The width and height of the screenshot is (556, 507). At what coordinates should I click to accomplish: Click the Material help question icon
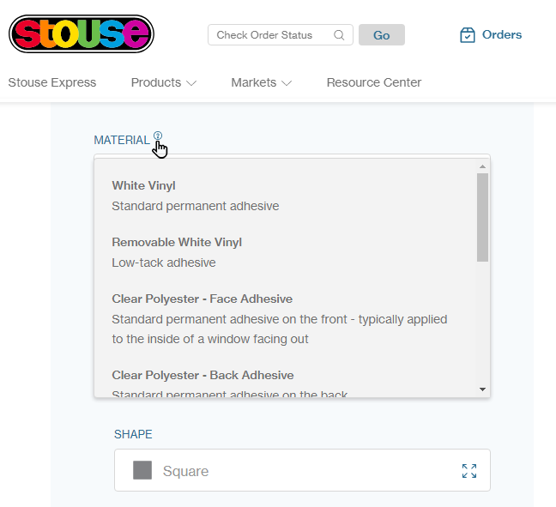click(x=158, y=136)
